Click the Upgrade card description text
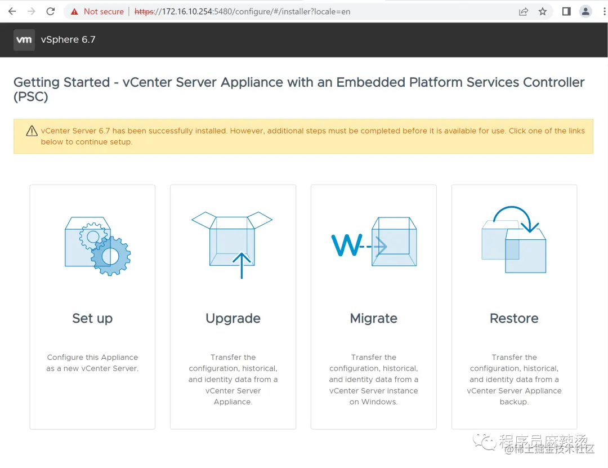The image size is (608, 468). coord(233,380)
